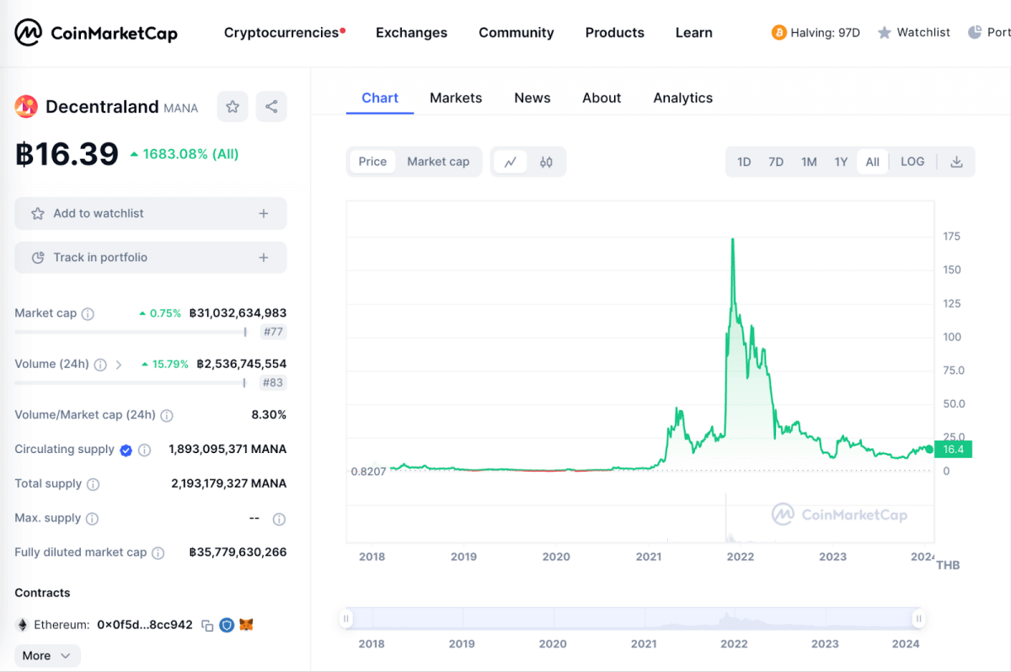Click the Track in portfolio button
This screenshot has height=672, width=1011.
point(151,258)
